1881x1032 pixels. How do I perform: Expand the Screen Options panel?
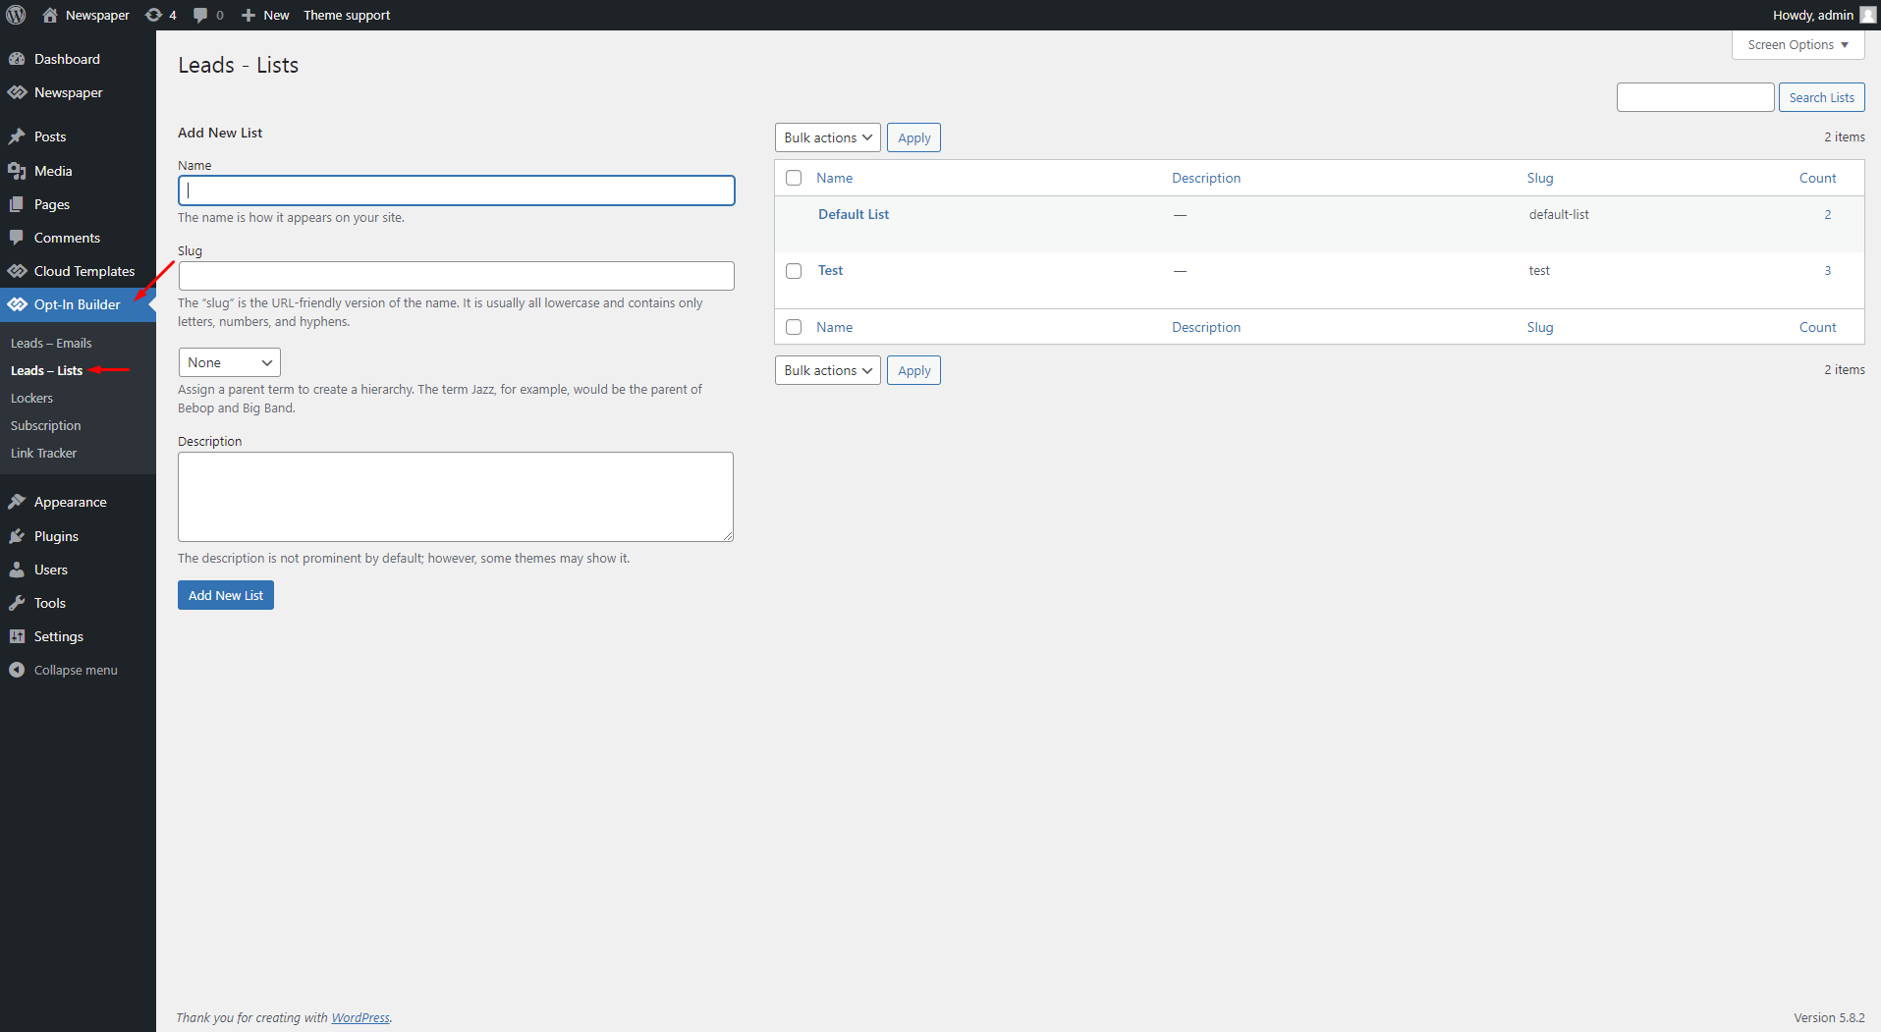[1798, 44]
